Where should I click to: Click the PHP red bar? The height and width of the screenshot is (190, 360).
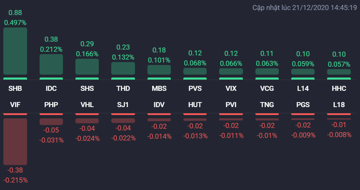click(51, 121)
